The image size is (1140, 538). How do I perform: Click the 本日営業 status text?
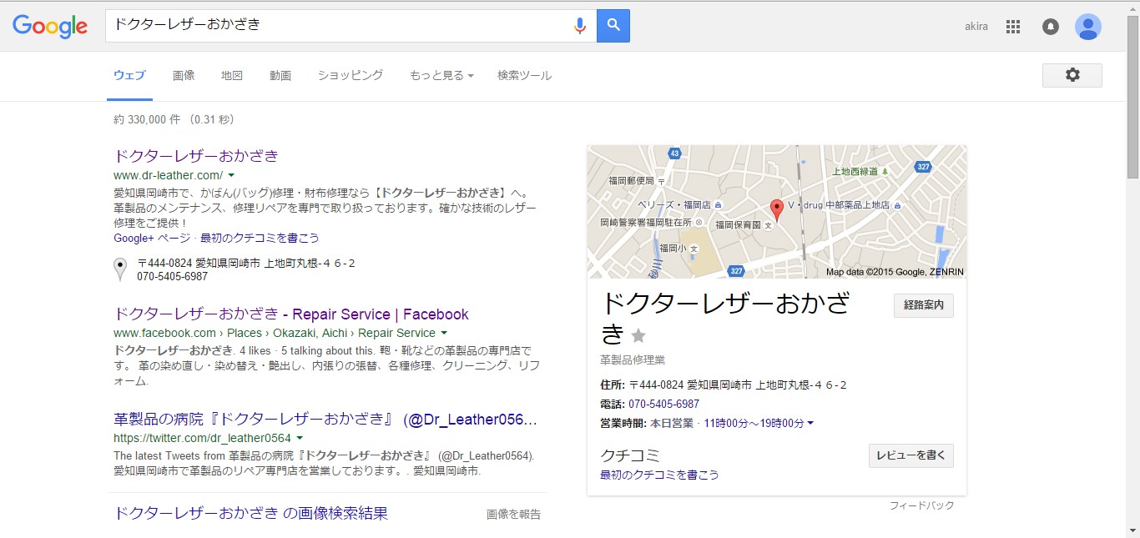[x=672, y=423]
